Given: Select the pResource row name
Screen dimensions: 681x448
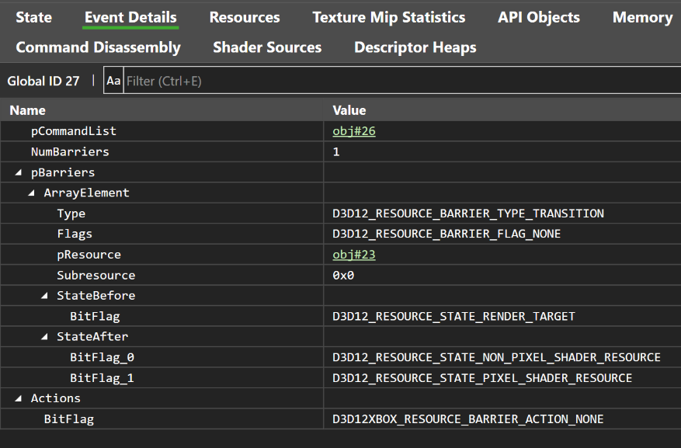Looking at the screenshot, I should coord(89,255).
